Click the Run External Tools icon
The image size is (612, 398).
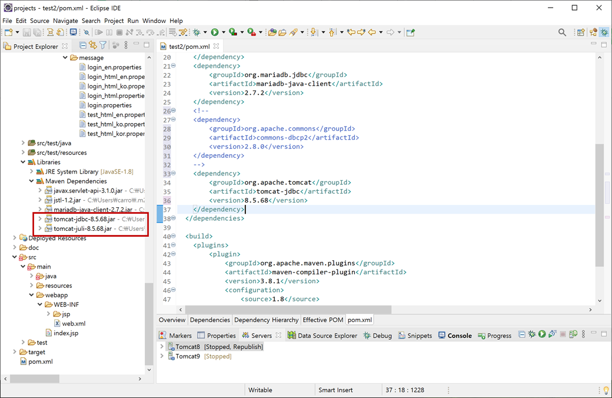pos(252,32)
